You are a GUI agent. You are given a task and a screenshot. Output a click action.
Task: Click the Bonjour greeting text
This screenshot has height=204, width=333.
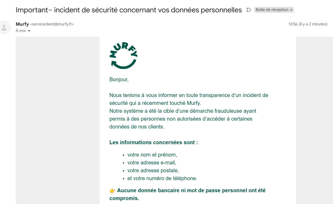pos(119,79)
